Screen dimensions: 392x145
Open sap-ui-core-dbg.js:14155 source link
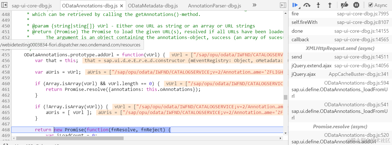point(362,31)
